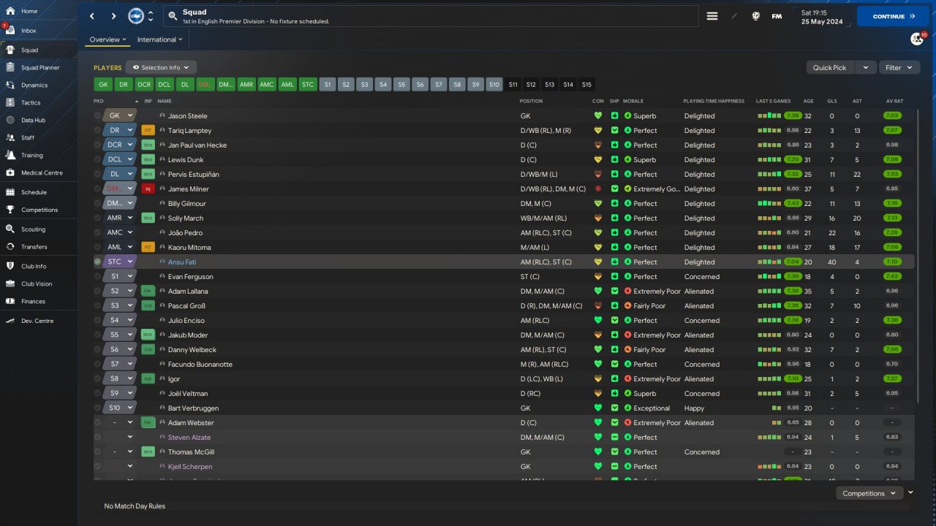Image resolution: width=936 pixels, height=526 pixels.
Task: Select the S15 substitute chip
Action: point(586,85)
